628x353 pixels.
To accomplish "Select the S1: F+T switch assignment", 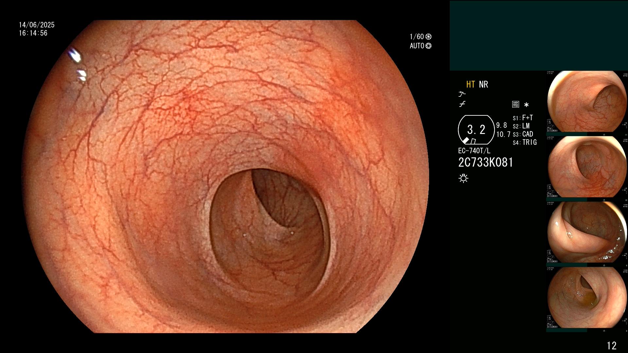I will (523, 118).
